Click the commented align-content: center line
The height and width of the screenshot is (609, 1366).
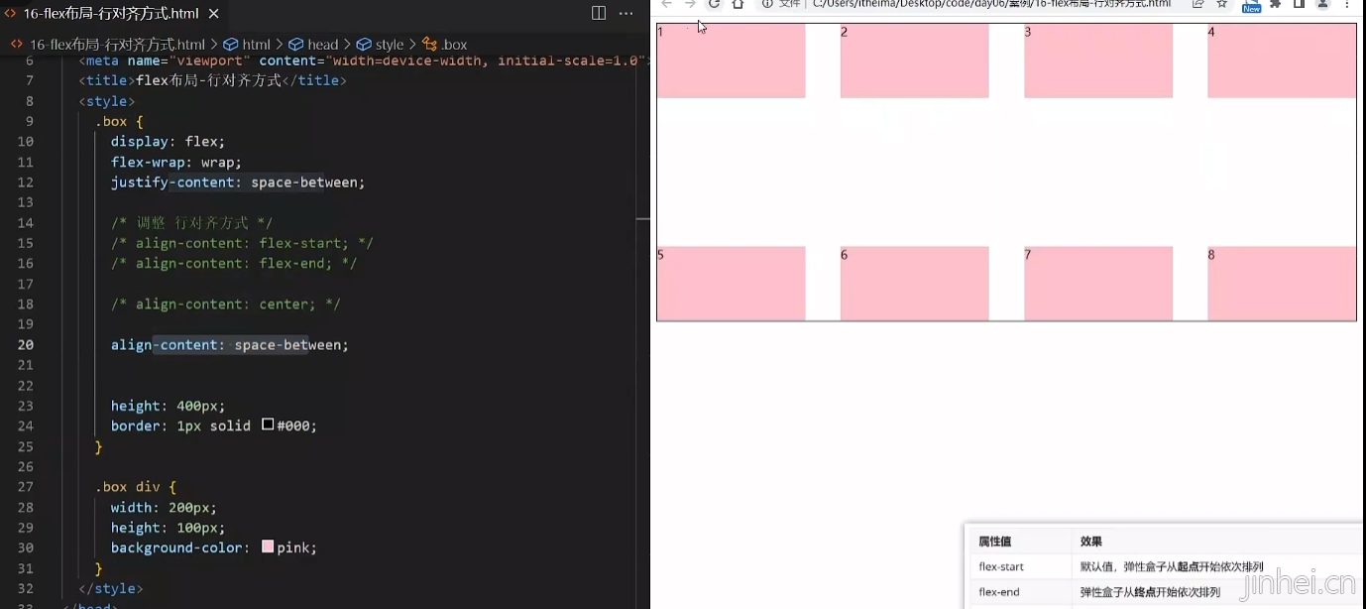[226, 304]
